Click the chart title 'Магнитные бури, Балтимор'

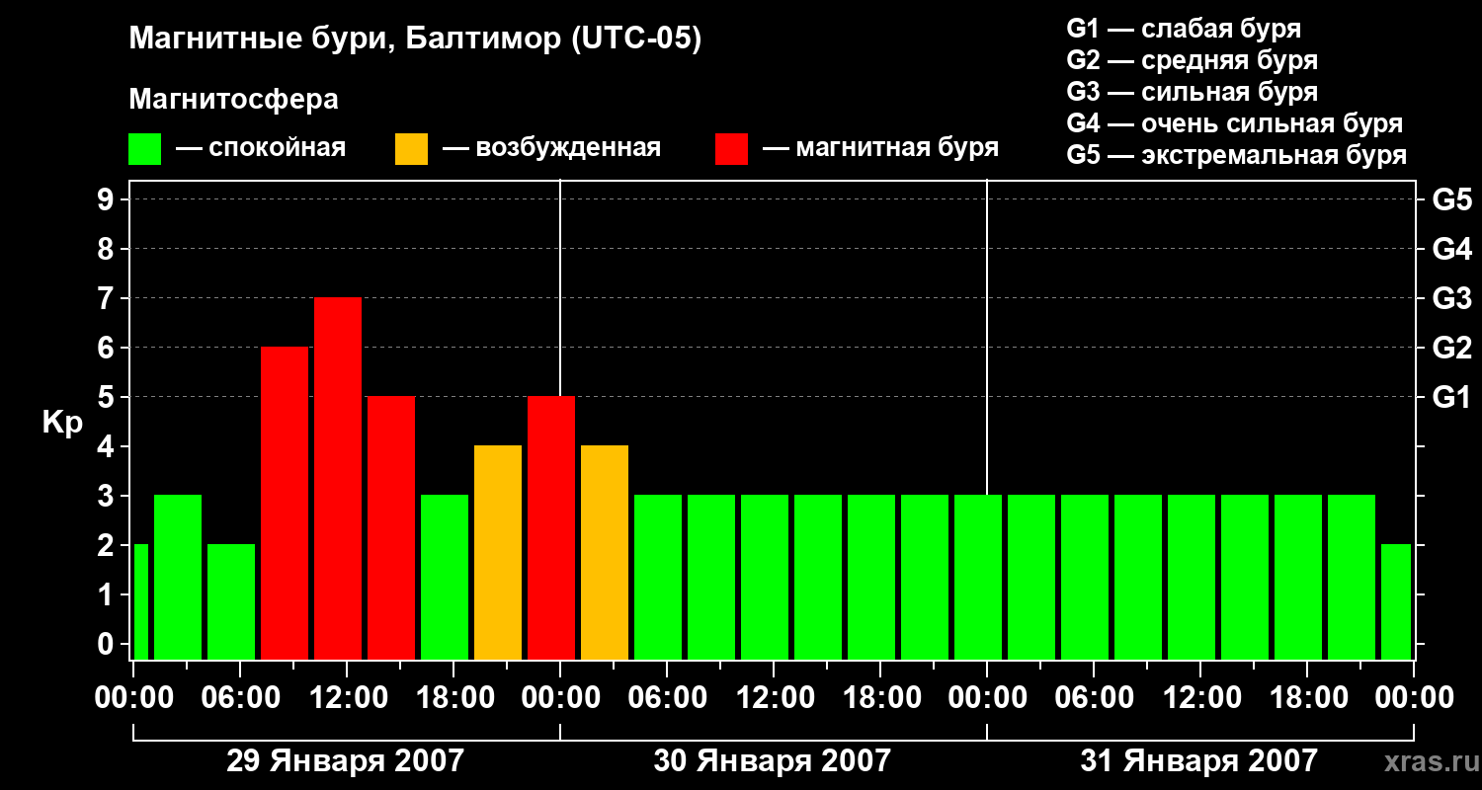click(x=415, y=39)
